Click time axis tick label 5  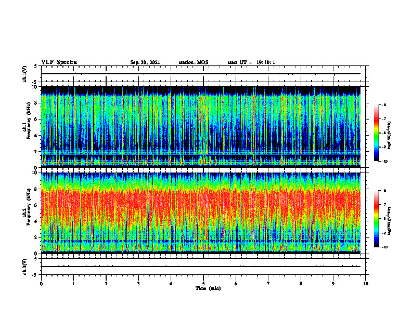pos(203,284)
